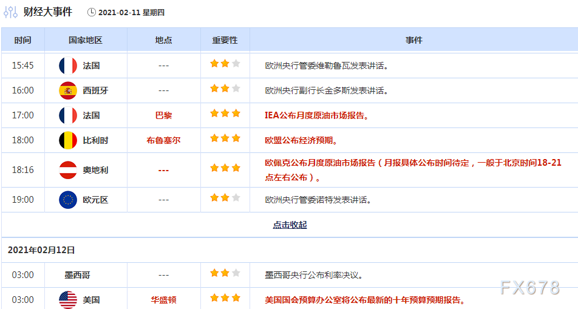578x309 pixels.
Task: Click the Spain flag icon
Action: (x=68, y=90)
